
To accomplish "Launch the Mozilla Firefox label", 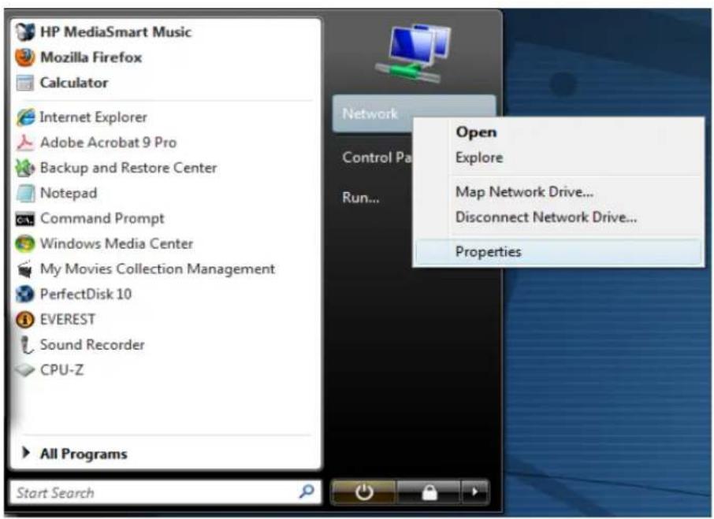I will point(91,57).
